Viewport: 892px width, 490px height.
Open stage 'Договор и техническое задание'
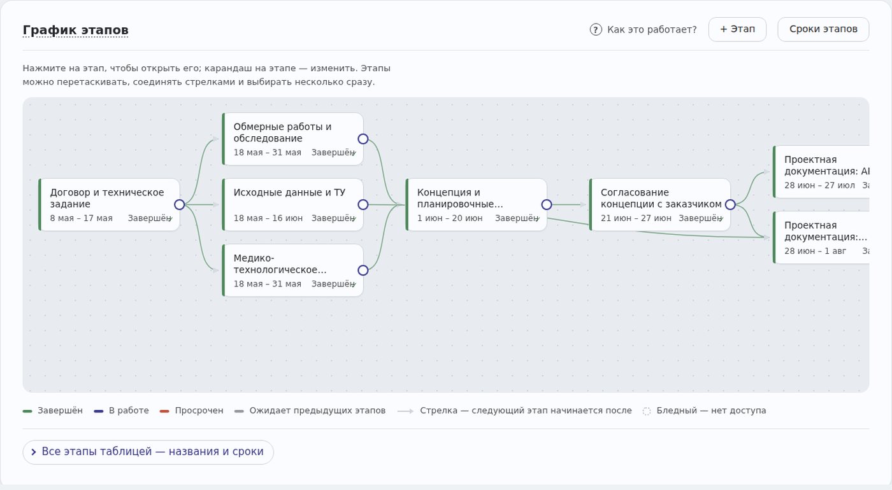click(x=109, y=204)
